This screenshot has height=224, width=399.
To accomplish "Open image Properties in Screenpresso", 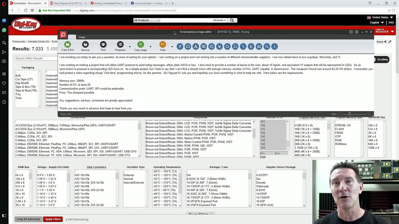I will pos(120,44).
